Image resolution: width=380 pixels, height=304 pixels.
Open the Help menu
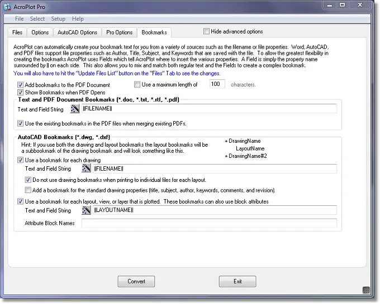[x=78, y=18]
